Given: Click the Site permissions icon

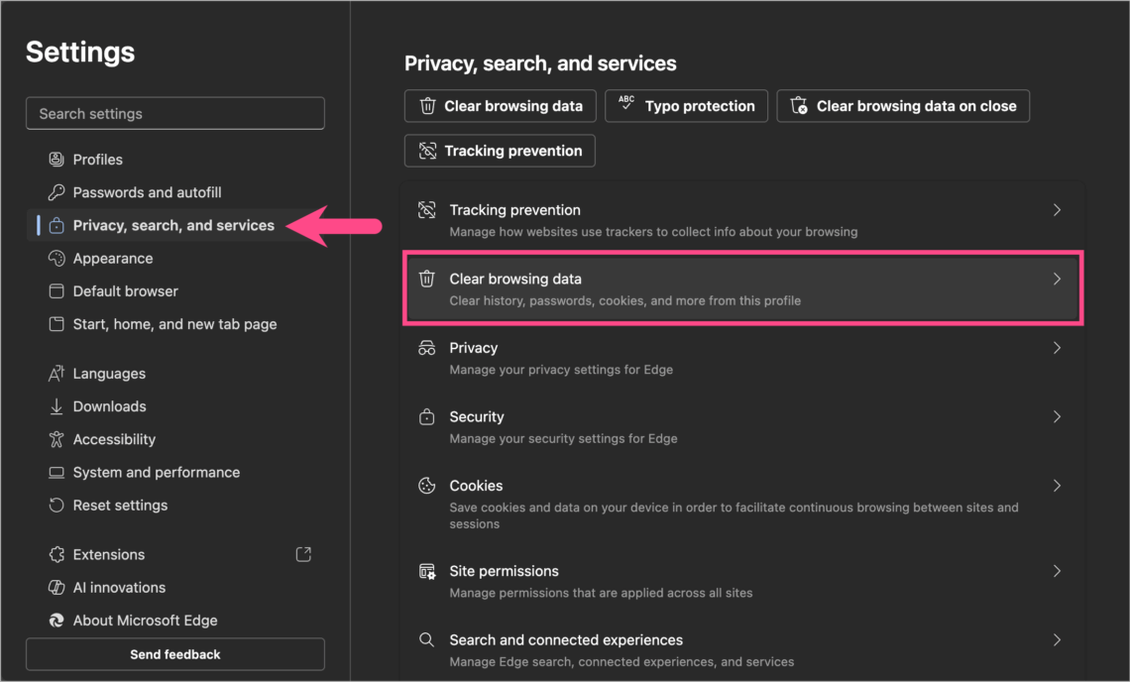Looking at the screenshot, I should pyautogui.click(x=427, y=571).
